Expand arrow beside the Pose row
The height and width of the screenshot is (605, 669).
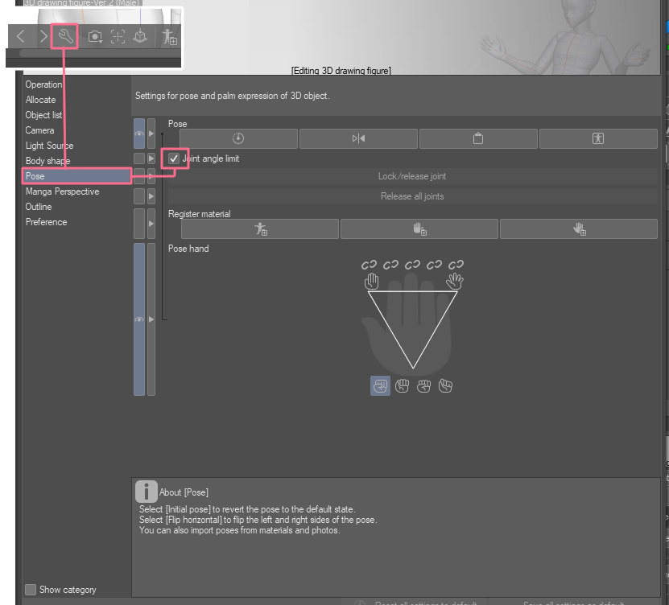point(151,134)
